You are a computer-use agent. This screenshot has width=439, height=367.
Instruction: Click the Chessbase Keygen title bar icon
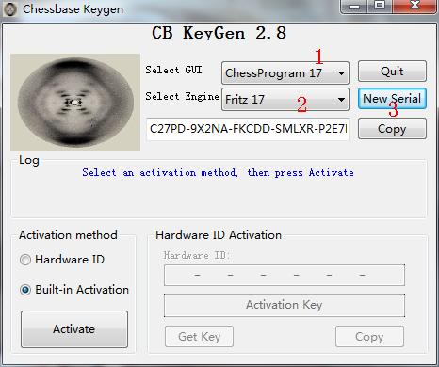click(x=10, y=9)
